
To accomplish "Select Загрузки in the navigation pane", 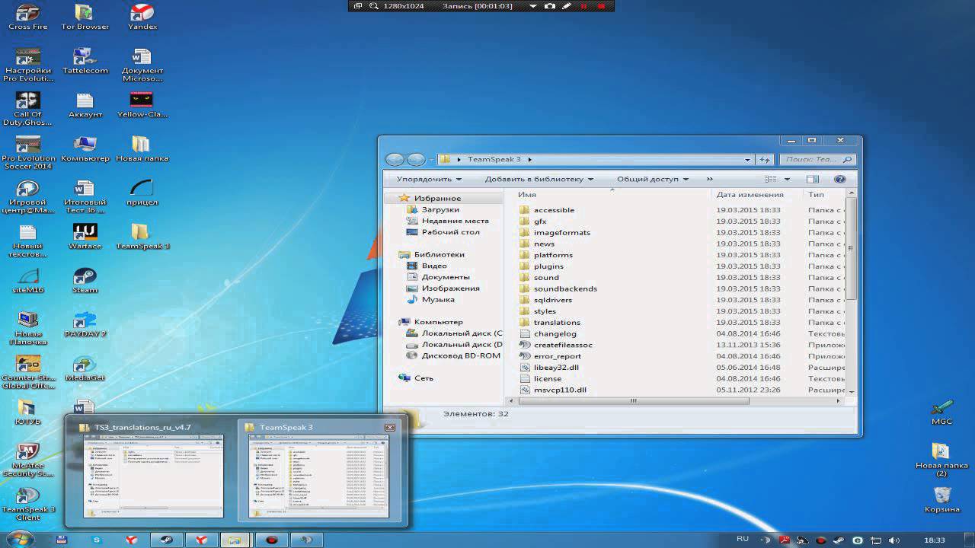I will tap(440, 209).
